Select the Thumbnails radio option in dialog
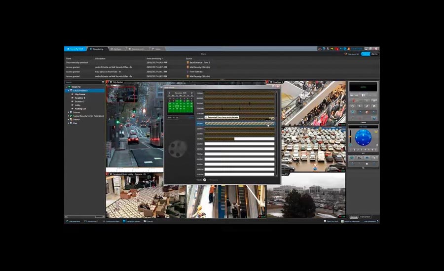 [211, 180]
